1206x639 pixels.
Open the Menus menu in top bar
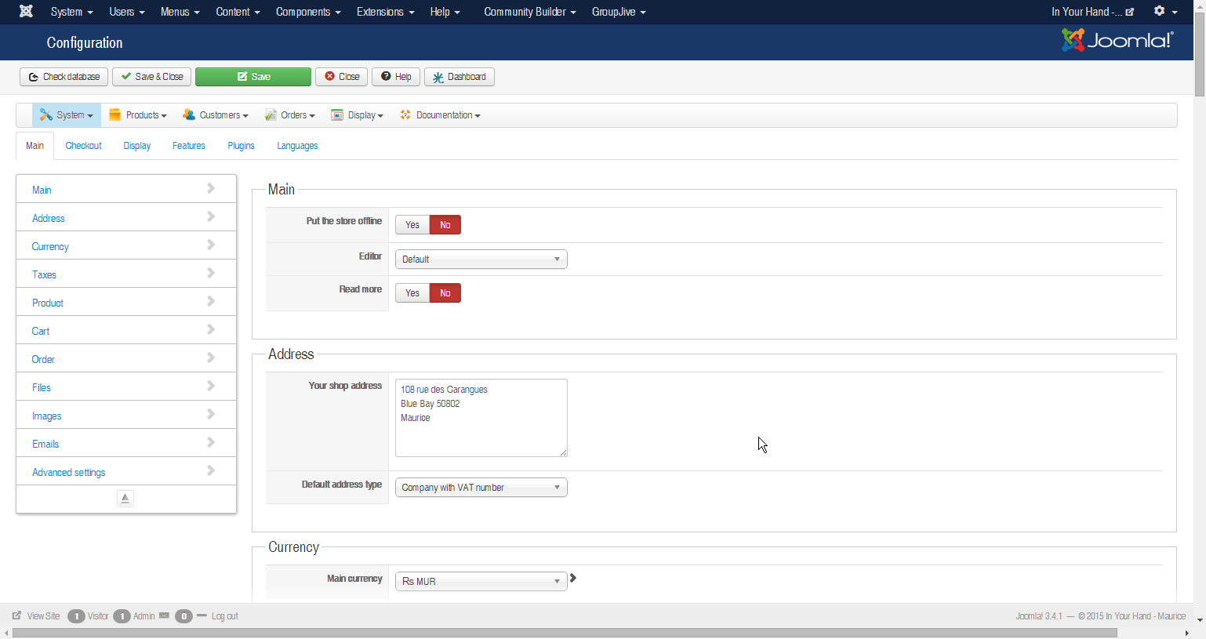(180, 12)
